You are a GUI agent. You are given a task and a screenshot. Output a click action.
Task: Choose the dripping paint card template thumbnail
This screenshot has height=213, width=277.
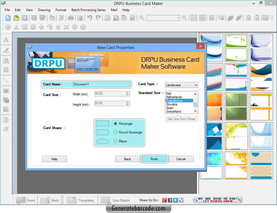(x=236, y=77)
